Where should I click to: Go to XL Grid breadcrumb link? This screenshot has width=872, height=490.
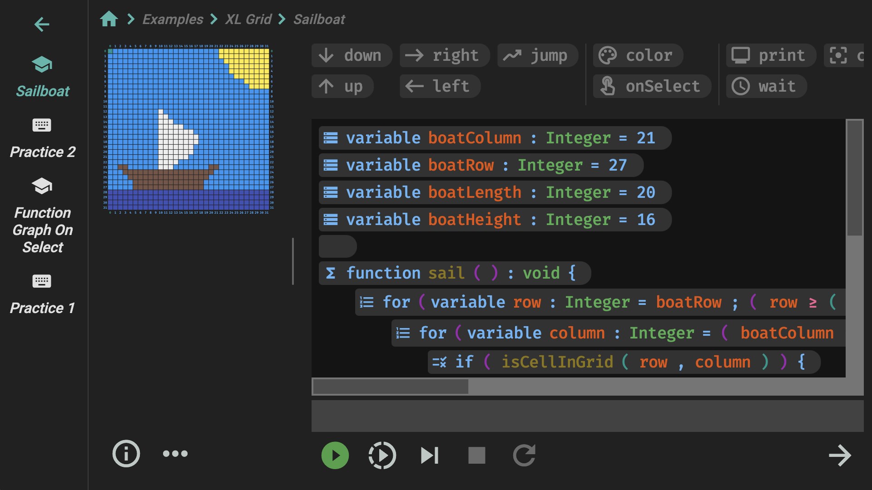point(248,19)
